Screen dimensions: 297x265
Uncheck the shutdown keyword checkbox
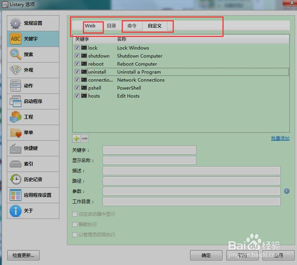point(77,55)
